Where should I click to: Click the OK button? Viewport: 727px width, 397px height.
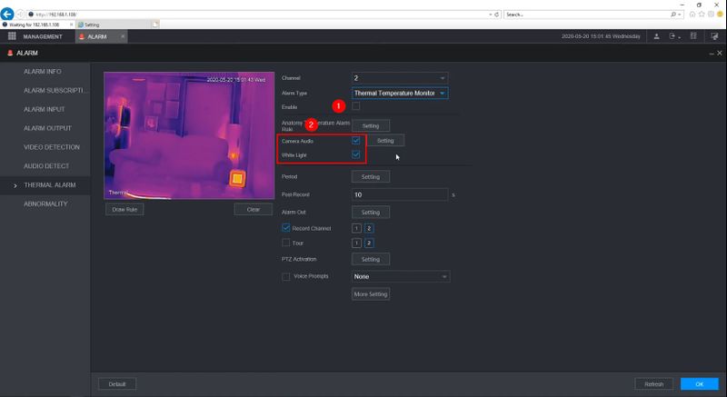tap(699, 384)
